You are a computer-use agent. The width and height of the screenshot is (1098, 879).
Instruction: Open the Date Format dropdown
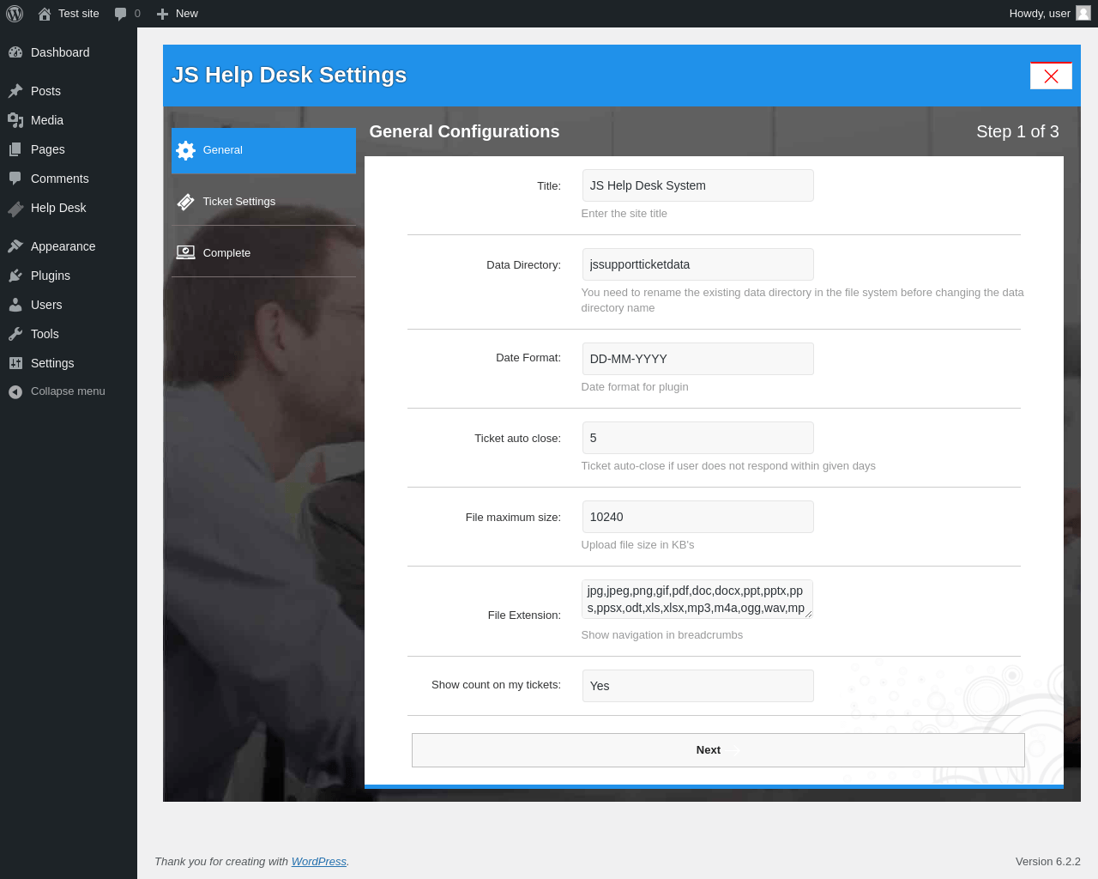pyautogui.click(x=697, y=359)
